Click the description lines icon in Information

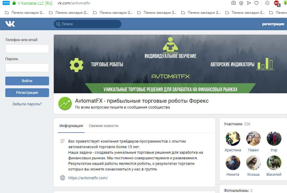coord(63,141)
